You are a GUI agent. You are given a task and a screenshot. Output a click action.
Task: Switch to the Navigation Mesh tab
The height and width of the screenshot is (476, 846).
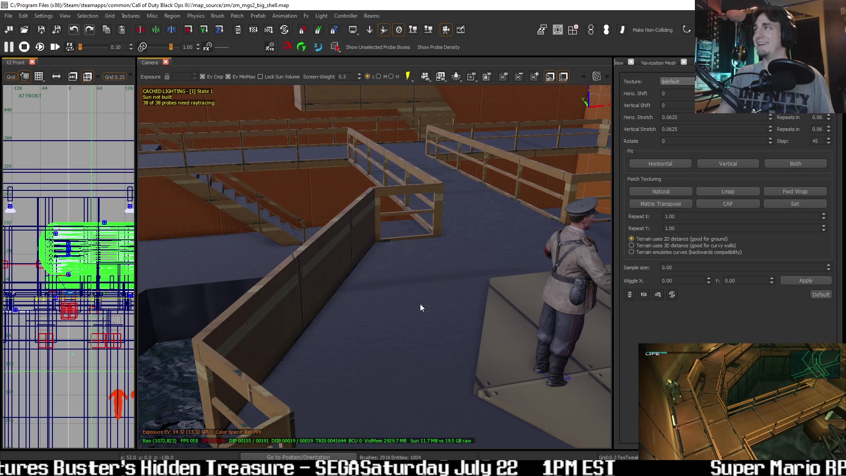[x=658, y=63]
